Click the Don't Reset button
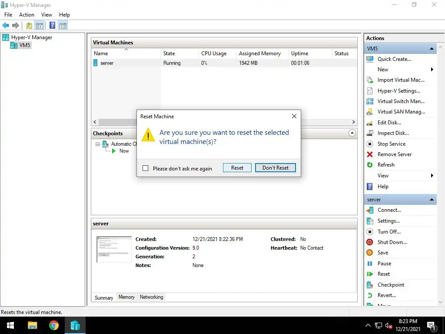The image size is (445, 334). pyautogui.click(x=275, y=168)
